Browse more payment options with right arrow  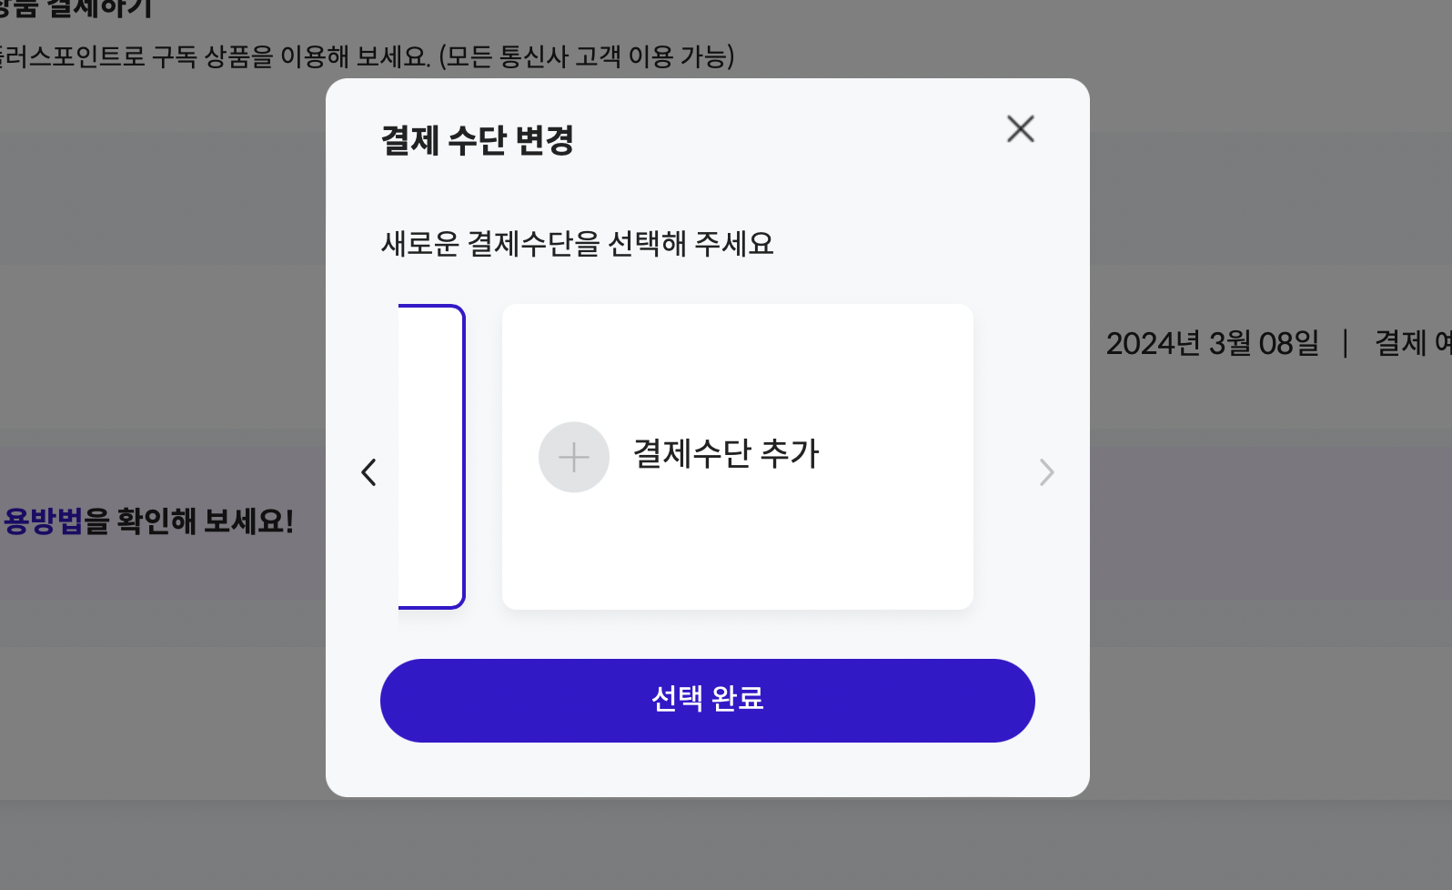click(x=1046, y=472)
